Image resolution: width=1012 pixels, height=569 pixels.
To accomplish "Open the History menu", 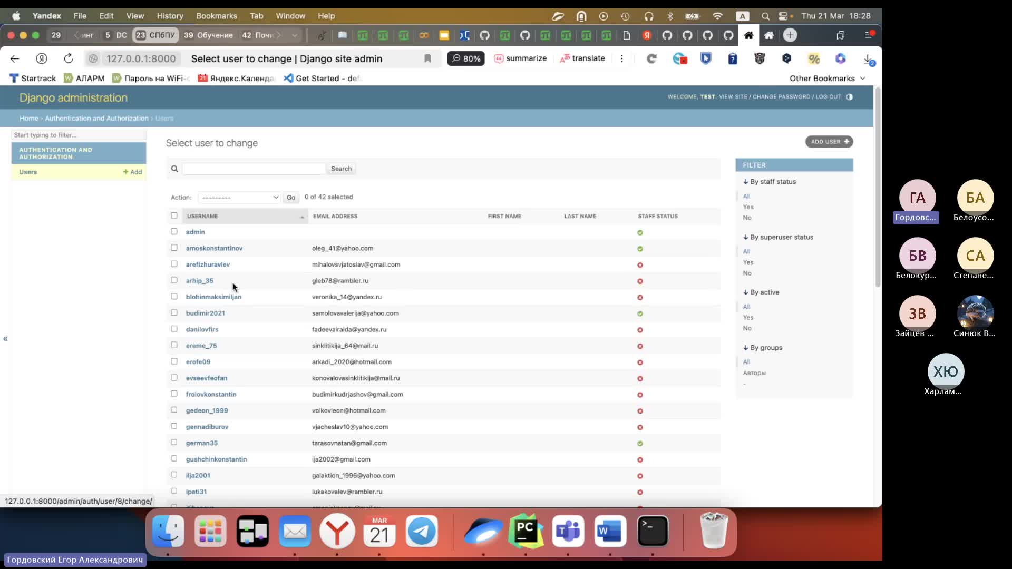I will point(170,16).
